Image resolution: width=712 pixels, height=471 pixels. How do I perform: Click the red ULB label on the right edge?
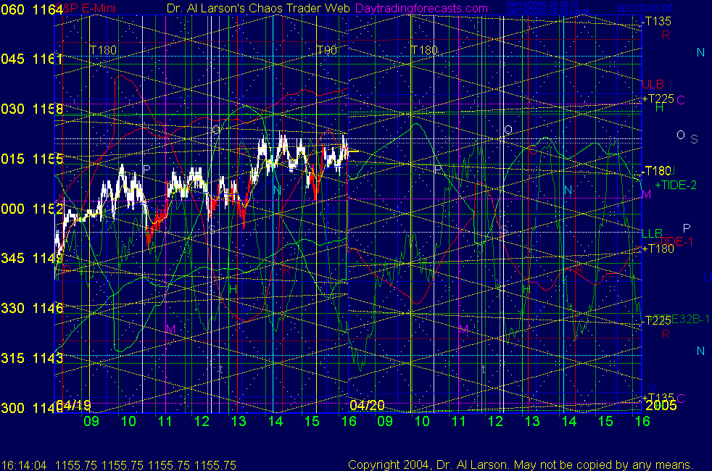(x=653, y=84)
